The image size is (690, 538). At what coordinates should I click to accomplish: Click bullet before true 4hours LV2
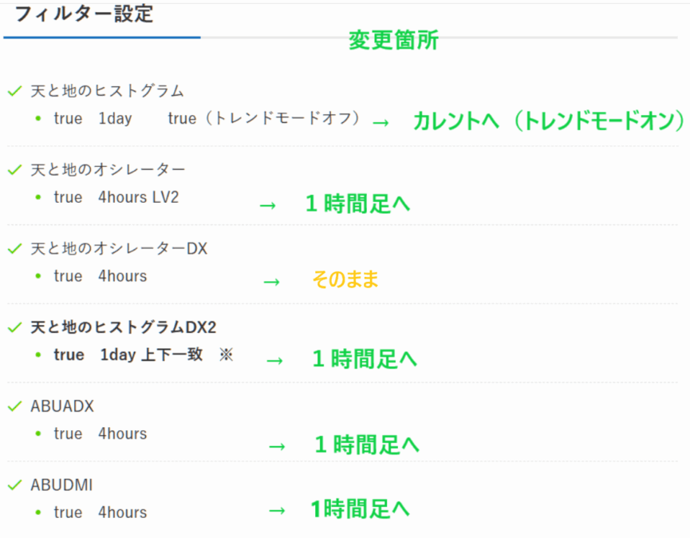pos(37,197)
